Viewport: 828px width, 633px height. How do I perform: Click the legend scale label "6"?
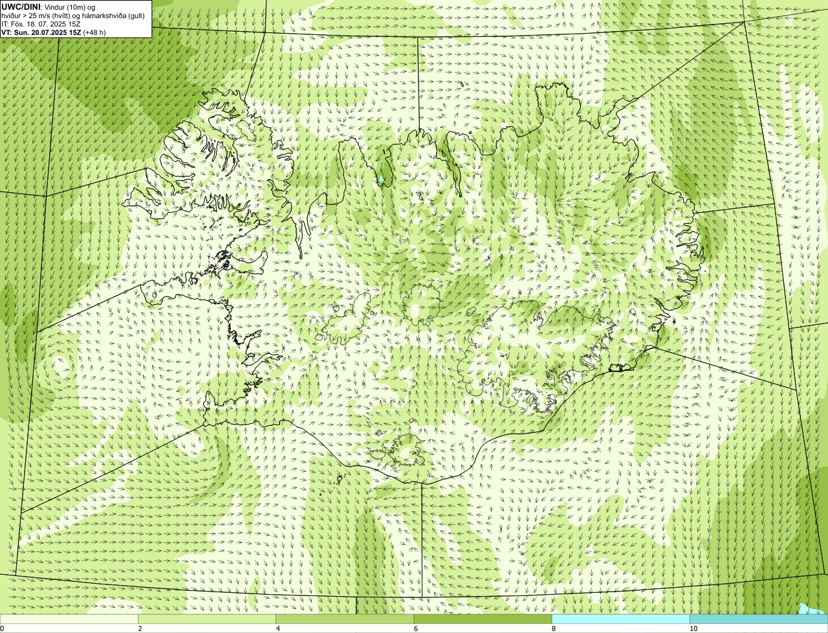415,628
